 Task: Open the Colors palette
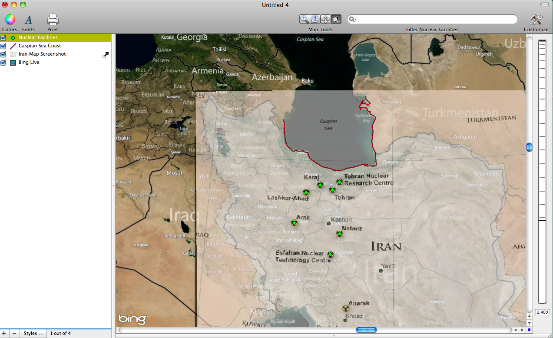click(10, 20)
